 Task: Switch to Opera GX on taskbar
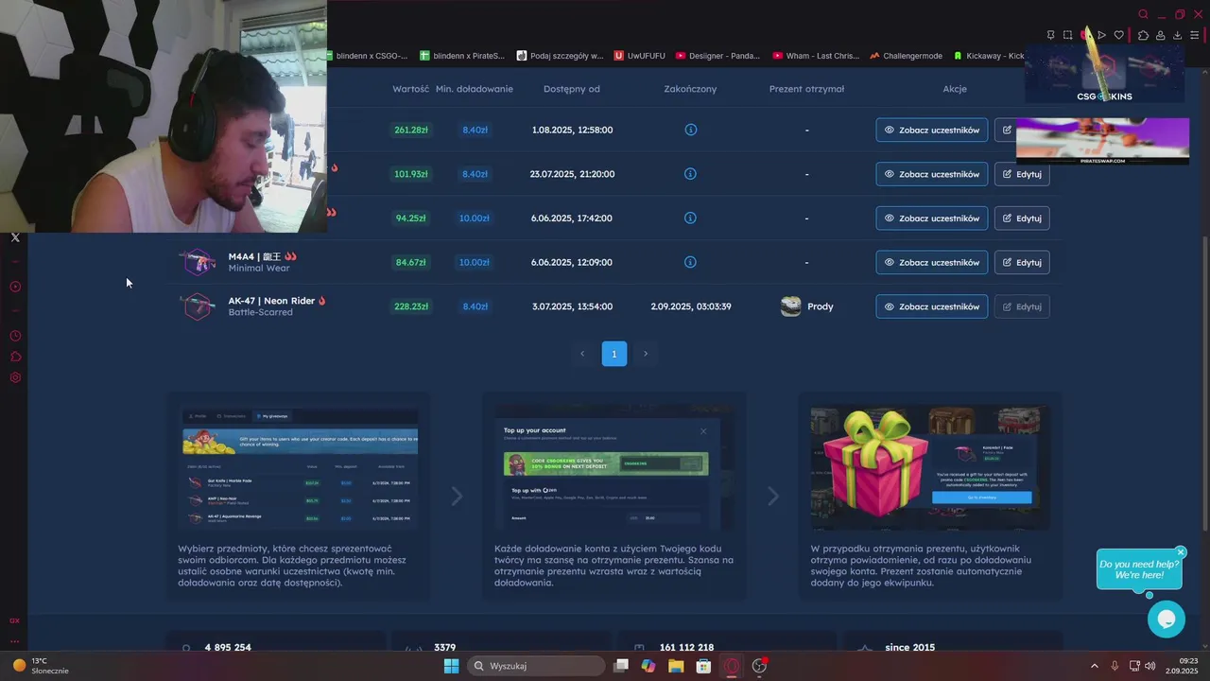pyautogui.click(x=731, y=666)
